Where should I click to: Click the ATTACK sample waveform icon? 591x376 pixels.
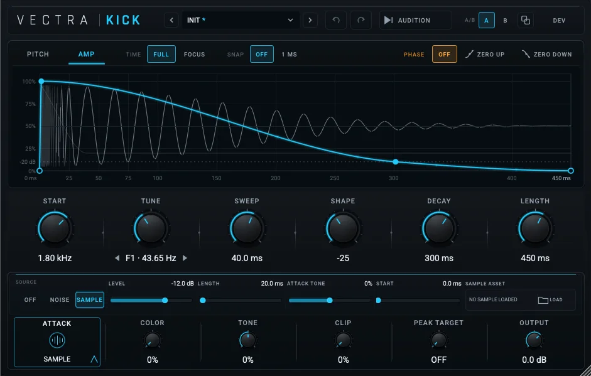(x=57, y=340)
